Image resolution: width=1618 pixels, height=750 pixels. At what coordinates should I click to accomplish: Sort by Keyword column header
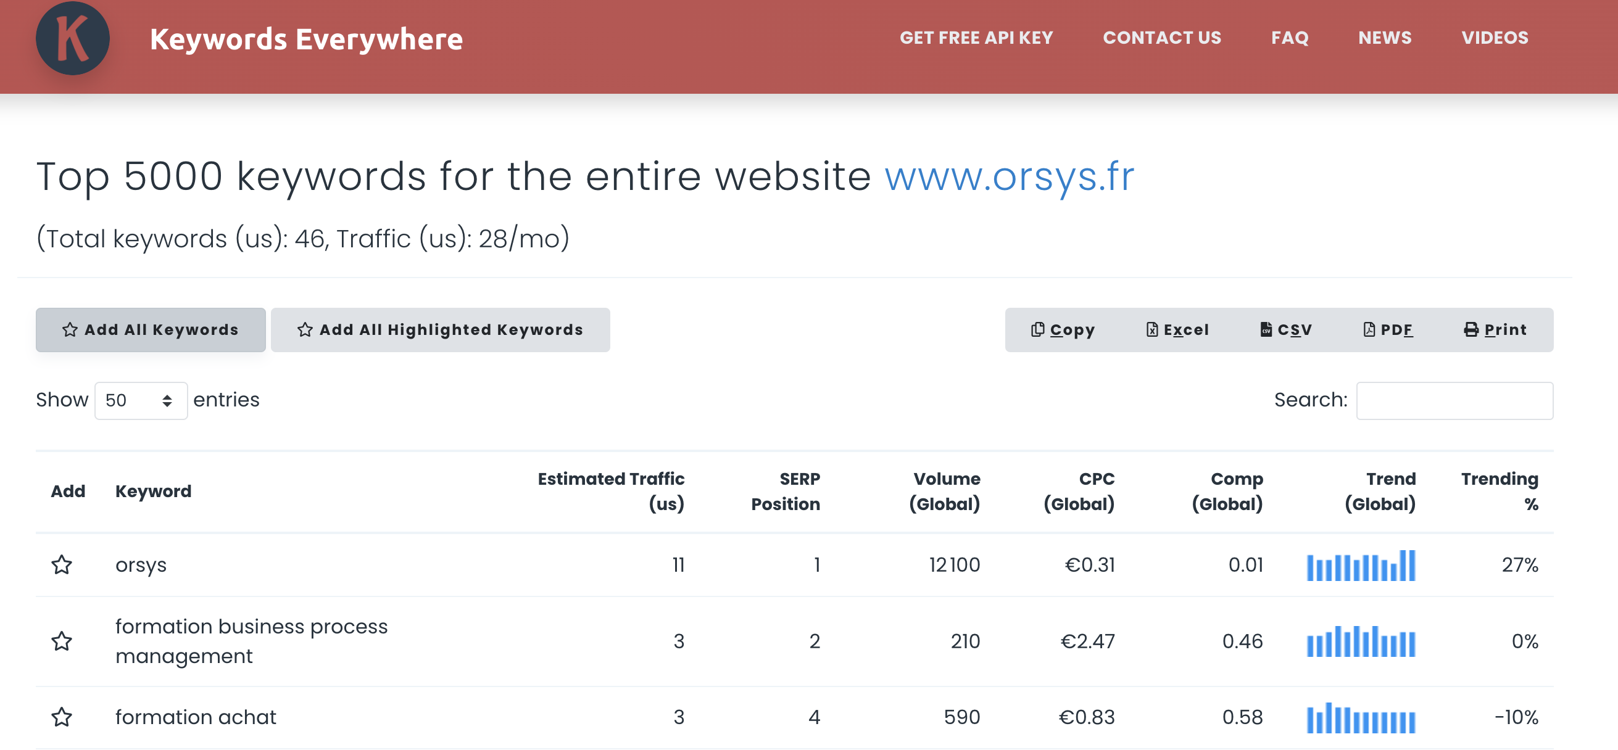click(x=153, y=492)
